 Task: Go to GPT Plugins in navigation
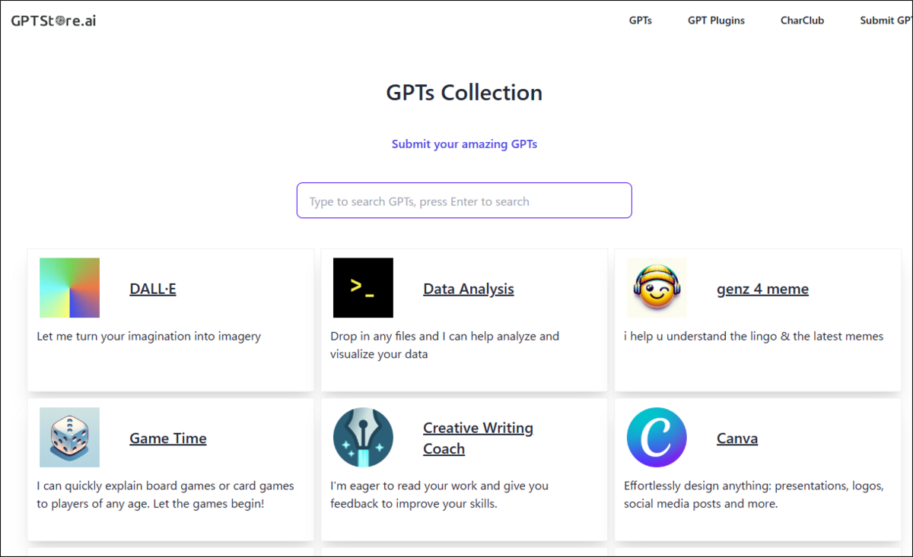716,21
